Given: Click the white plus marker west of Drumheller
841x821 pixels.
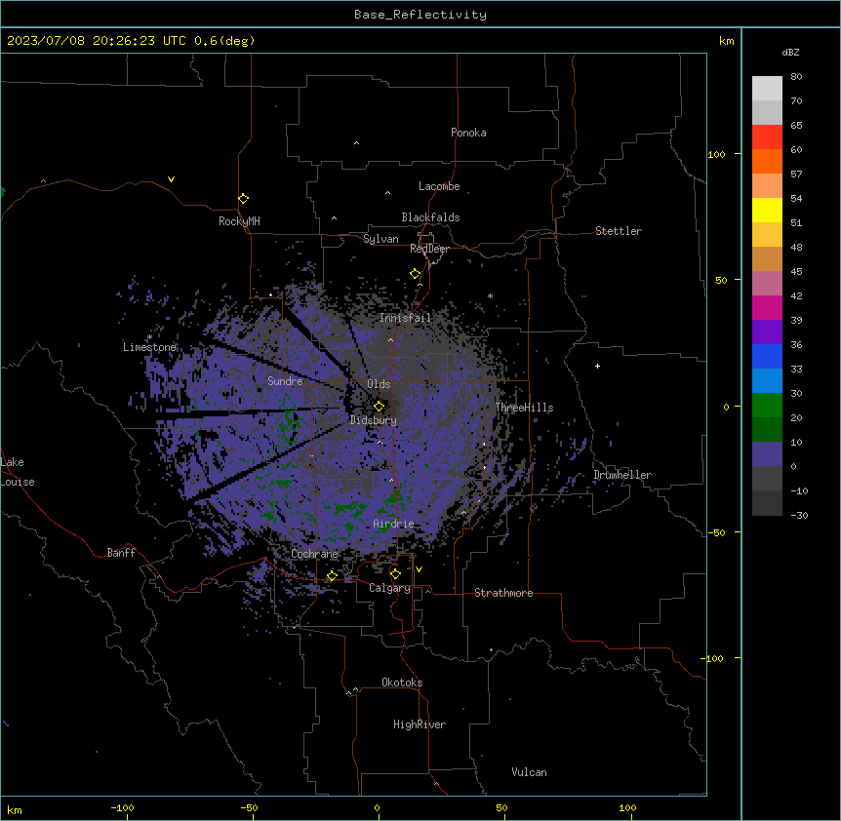Looking at the screenshot, I should point(597,366).
